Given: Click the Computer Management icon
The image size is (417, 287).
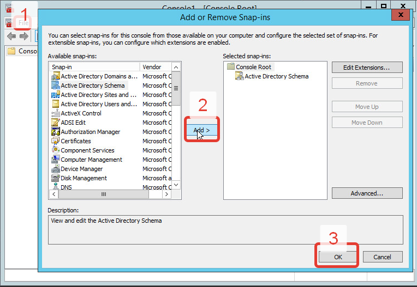Looking at the screenshot, I should click(56, 160).
